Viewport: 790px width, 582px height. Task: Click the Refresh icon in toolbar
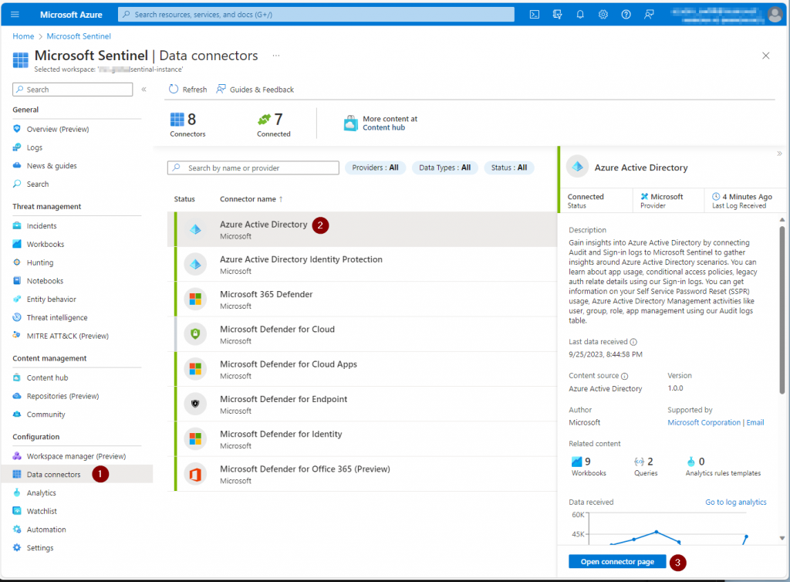(x=174, y=90)
